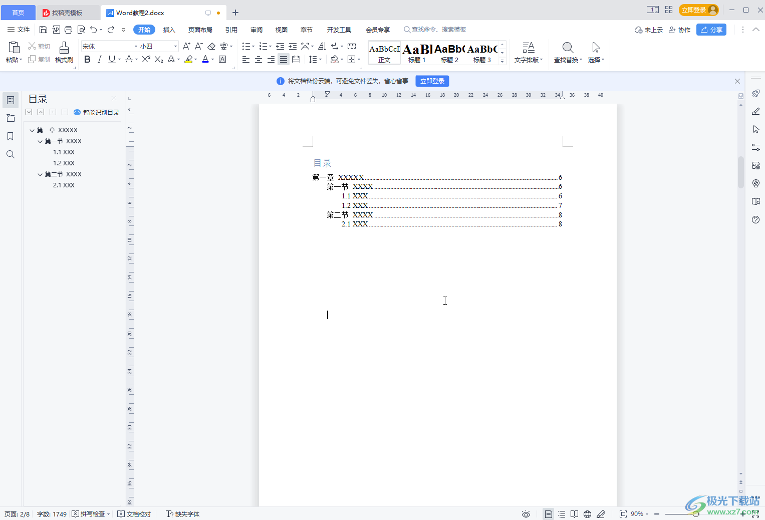This screenshot has height=520, width=765.
Task: Click the Paste (粘贴) clipboard icon
Action: pos(14,48)
